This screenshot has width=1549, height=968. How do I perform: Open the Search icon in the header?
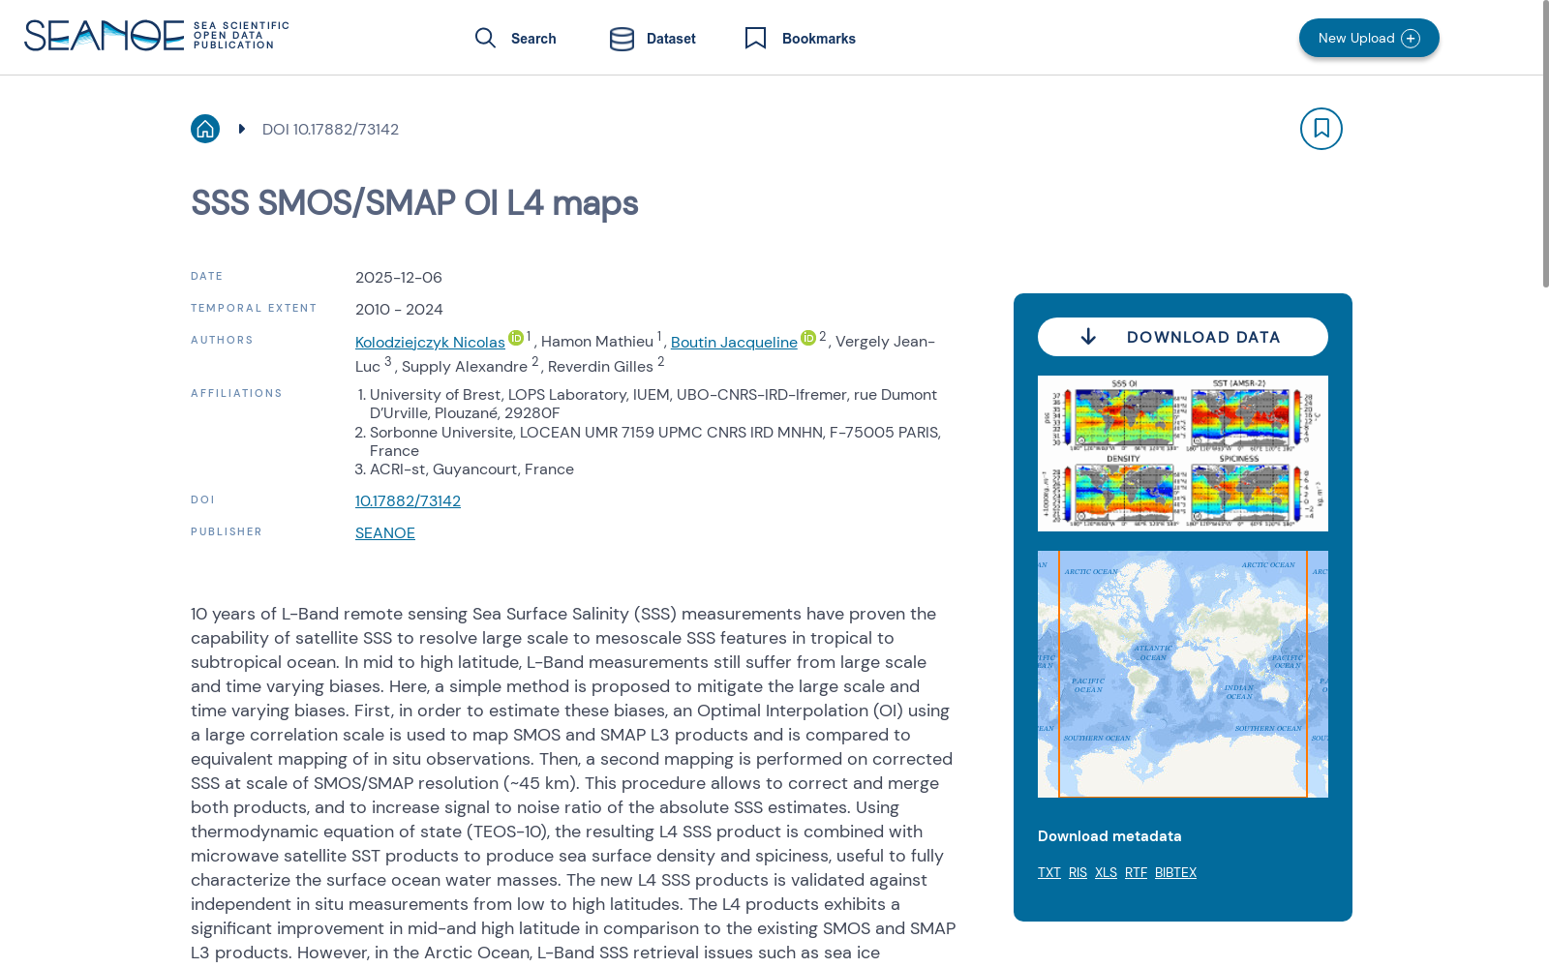tap(486, 38)
